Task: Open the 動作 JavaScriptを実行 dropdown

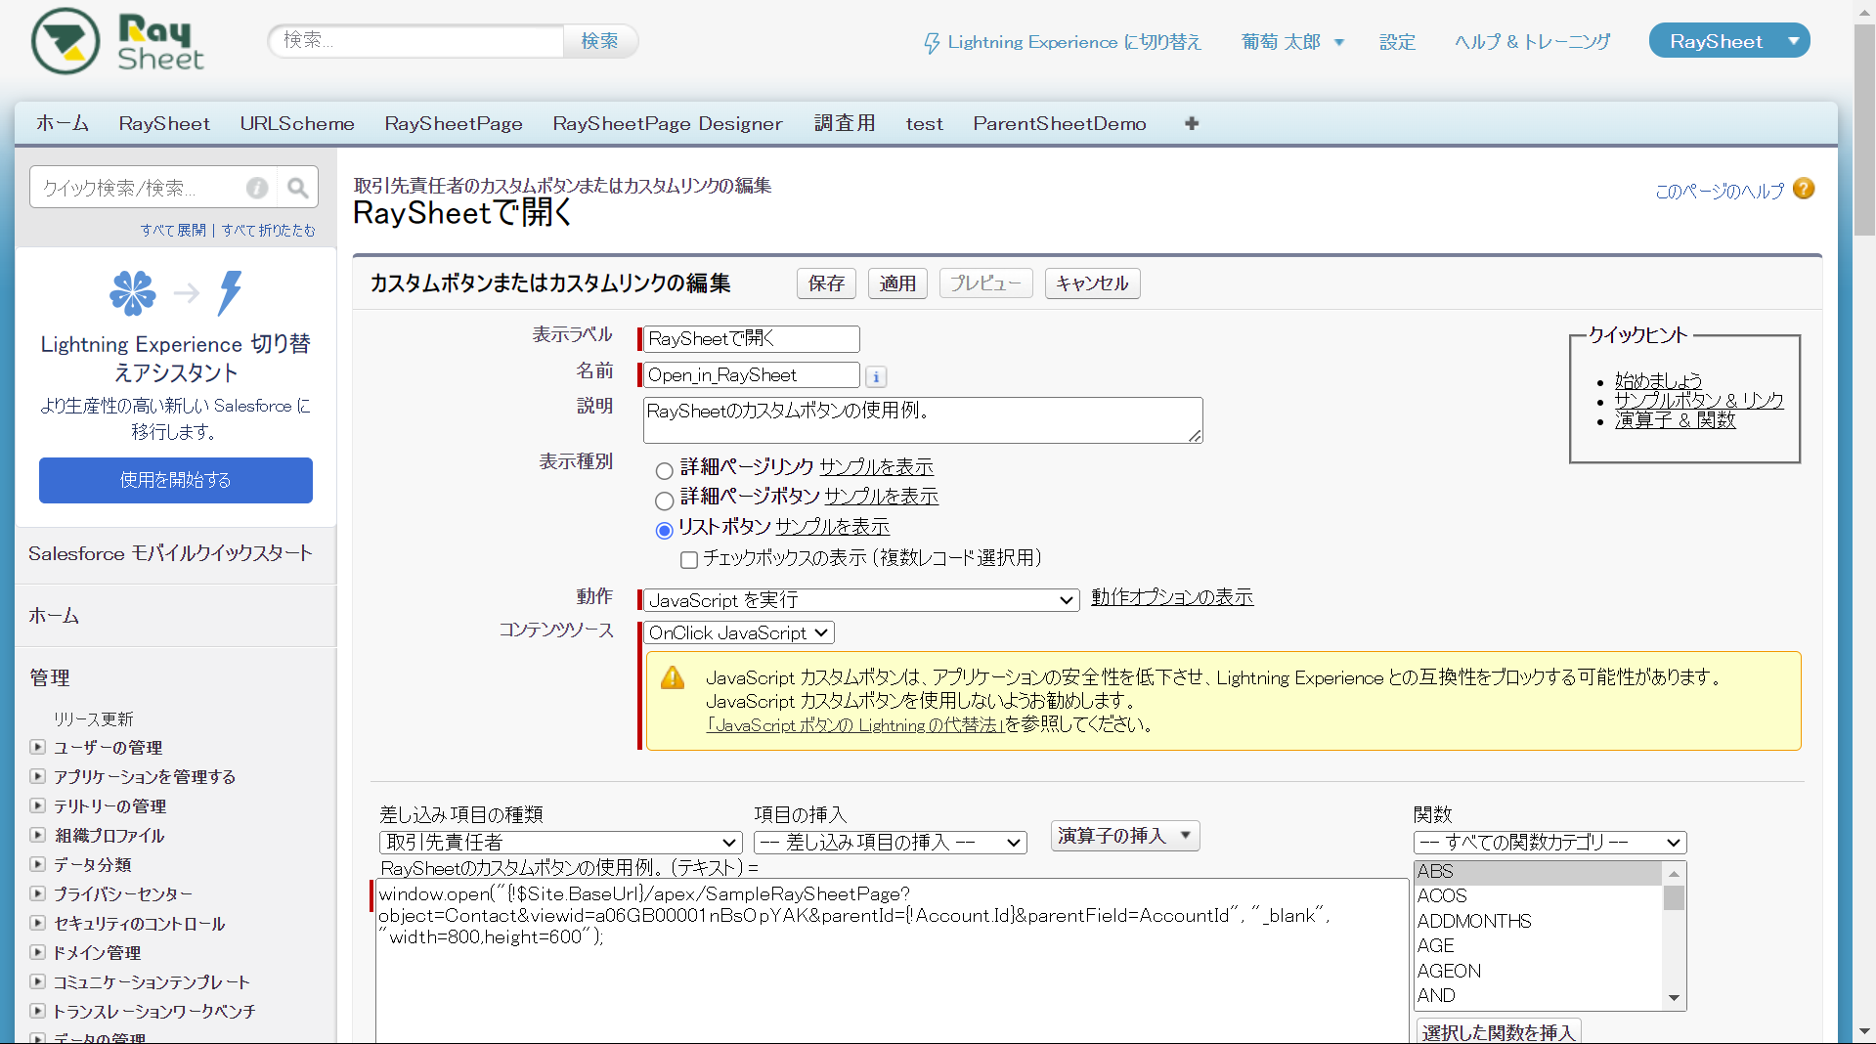Action: point(860,600)
